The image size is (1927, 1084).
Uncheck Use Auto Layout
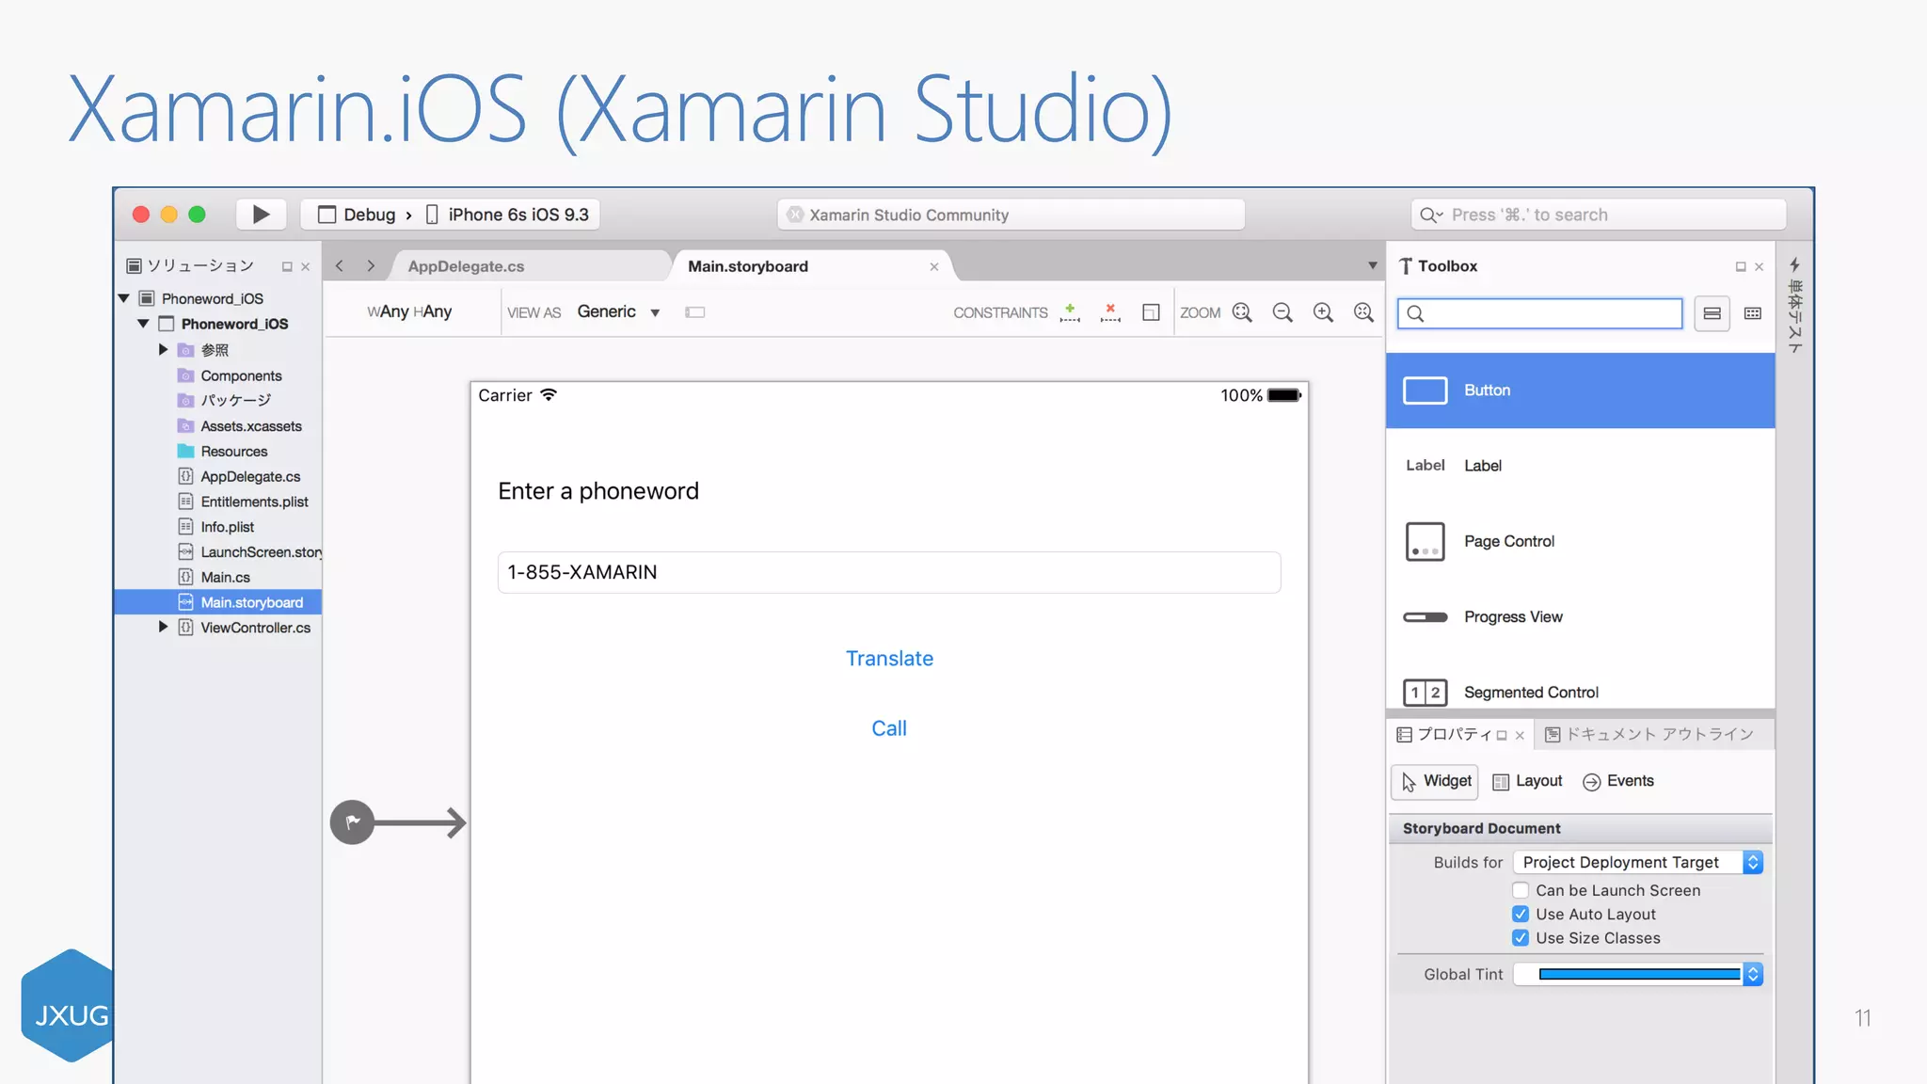[1521, 914]
